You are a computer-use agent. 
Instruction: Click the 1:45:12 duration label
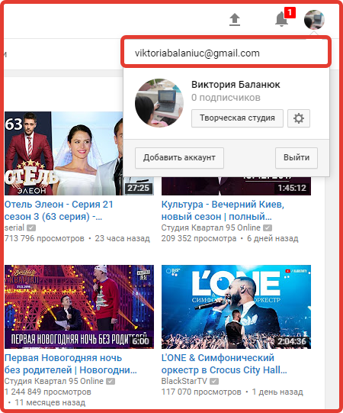292,188
